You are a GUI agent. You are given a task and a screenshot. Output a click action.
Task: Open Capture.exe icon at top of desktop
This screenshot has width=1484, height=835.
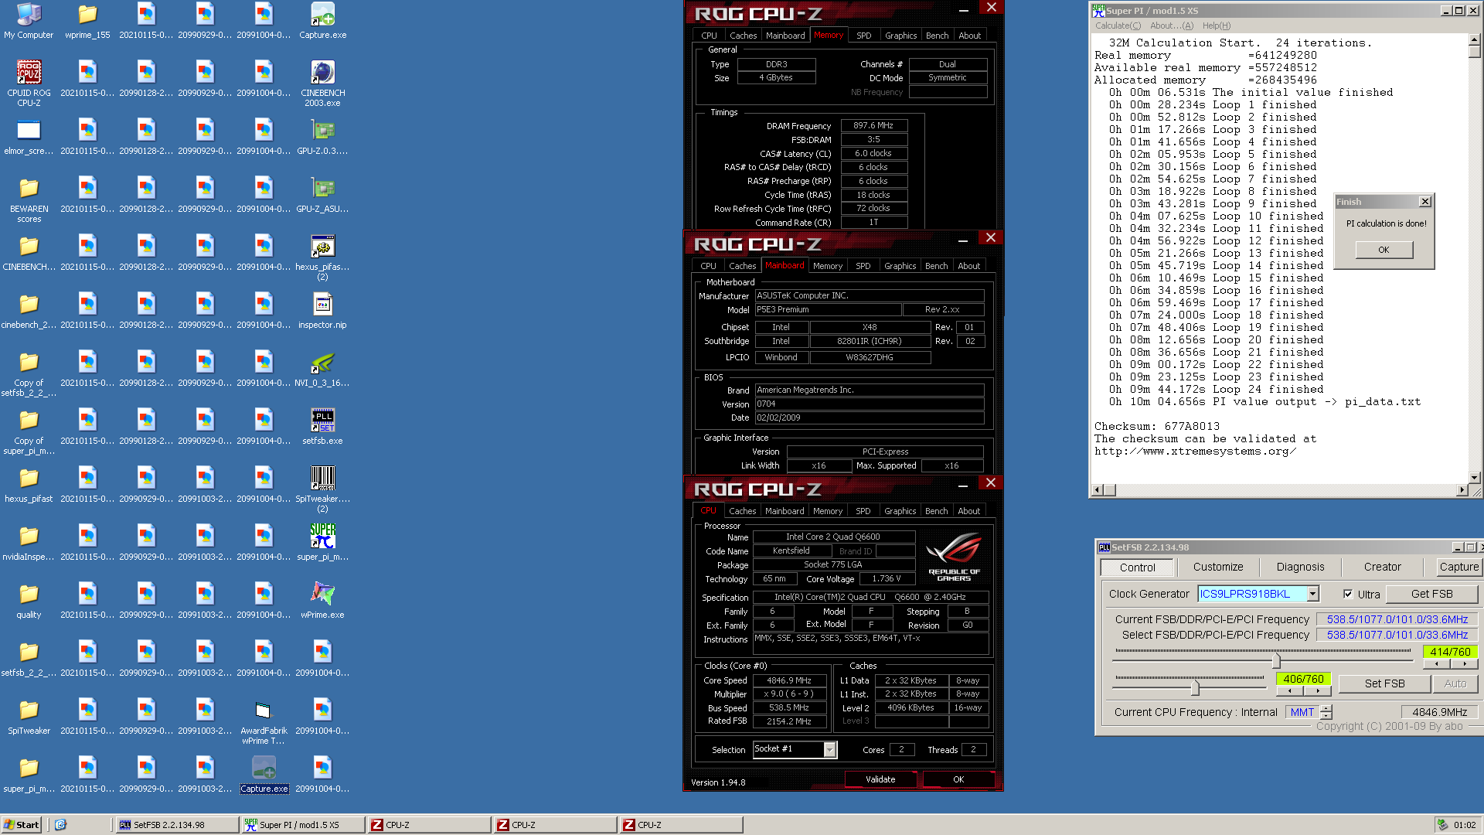click(322, 20)
